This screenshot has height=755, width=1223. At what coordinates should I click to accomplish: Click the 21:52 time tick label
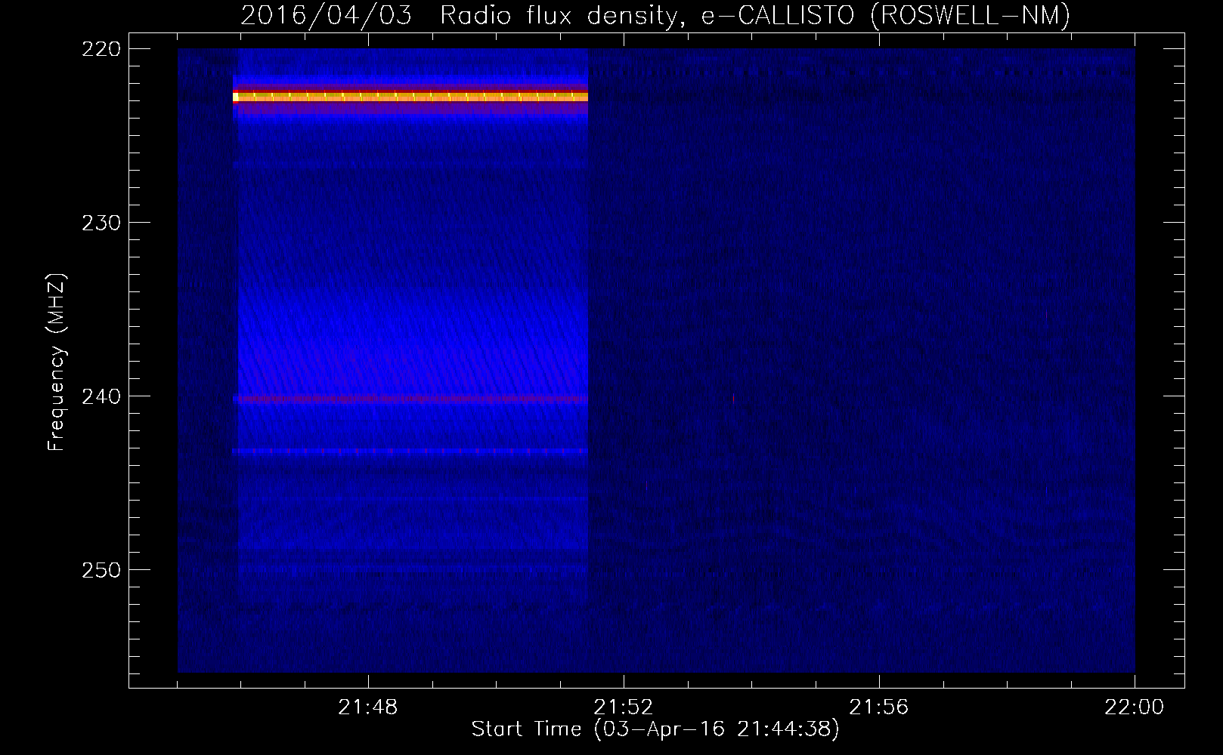(624, 707)
